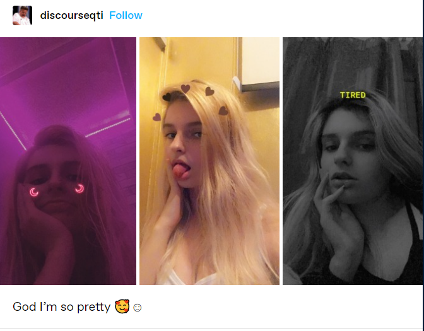Click the word "God" in caption
This screenshot has height=331, width=424.
(x=24, y=306)
